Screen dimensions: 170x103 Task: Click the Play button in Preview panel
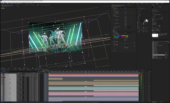[157, 15]
